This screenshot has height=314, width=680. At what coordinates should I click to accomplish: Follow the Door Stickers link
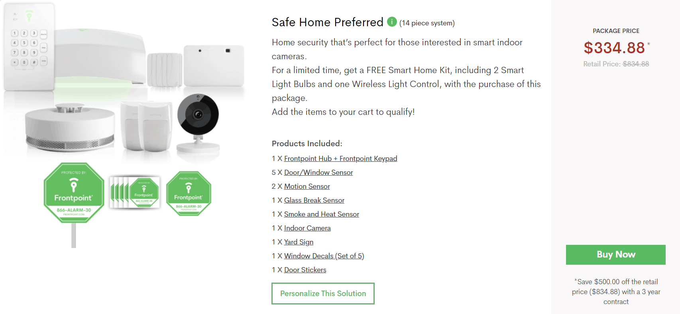click(x=305, y=270)
